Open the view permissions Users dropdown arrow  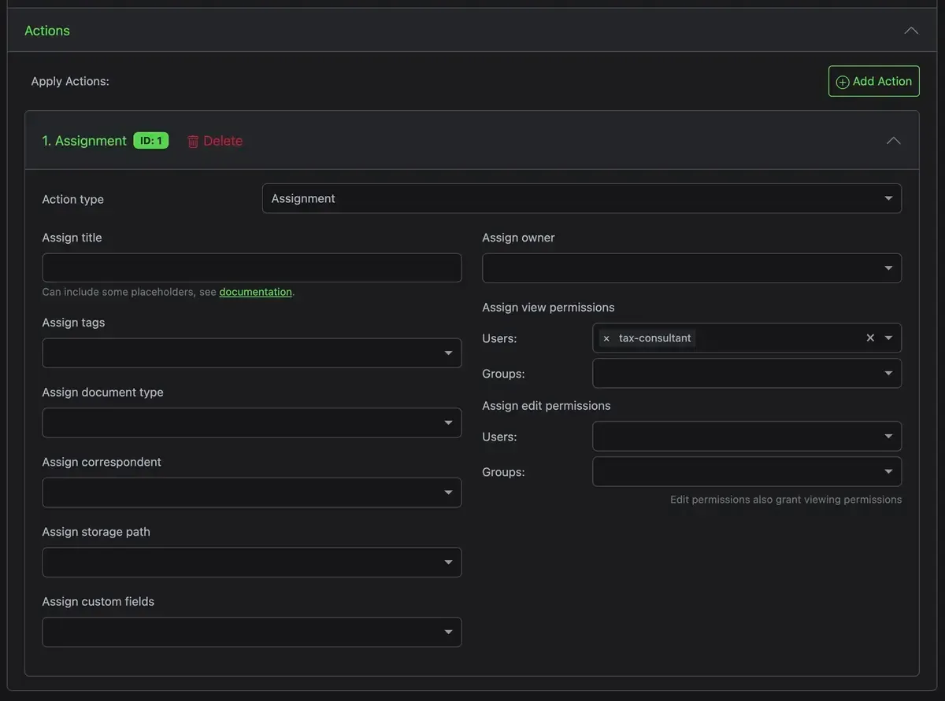pos(888,338)
